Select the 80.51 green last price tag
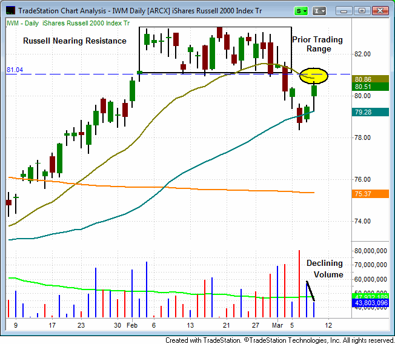The image size is (395, 344). click(370, 87)
